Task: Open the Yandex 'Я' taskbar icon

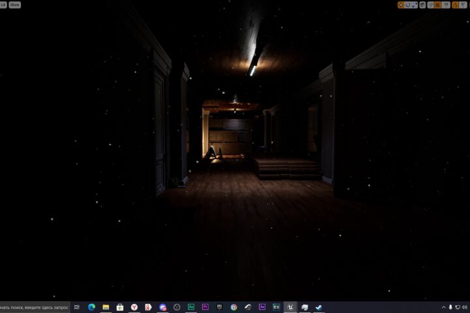Action: [x=148, y=307]
